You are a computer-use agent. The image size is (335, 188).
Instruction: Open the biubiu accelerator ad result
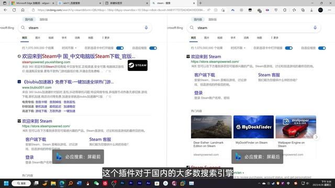pos(68,82)
